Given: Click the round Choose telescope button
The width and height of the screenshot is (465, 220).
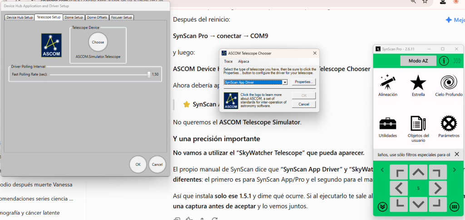Looking at the screenshot, I should 98,42.
